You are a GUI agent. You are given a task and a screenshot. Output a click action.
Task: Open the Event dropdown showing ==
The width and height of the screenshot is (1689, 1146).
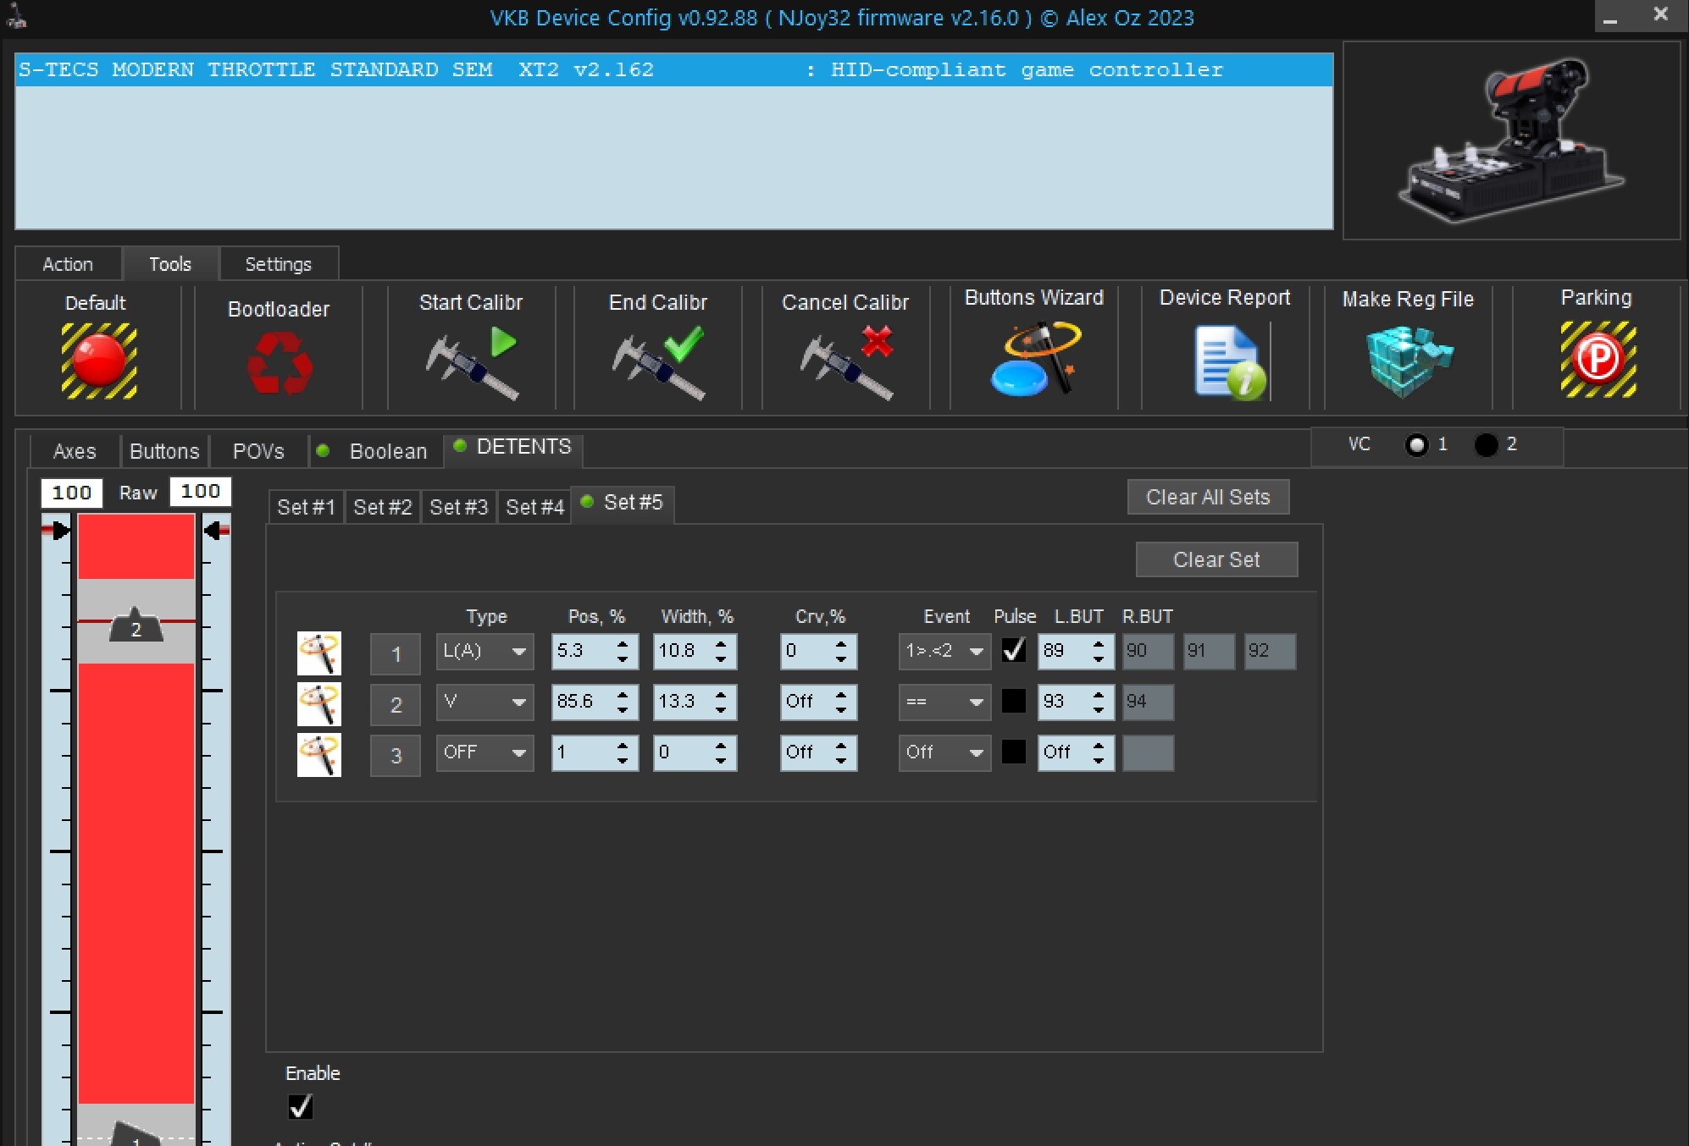pyautogui.click(x=945, y=702)
